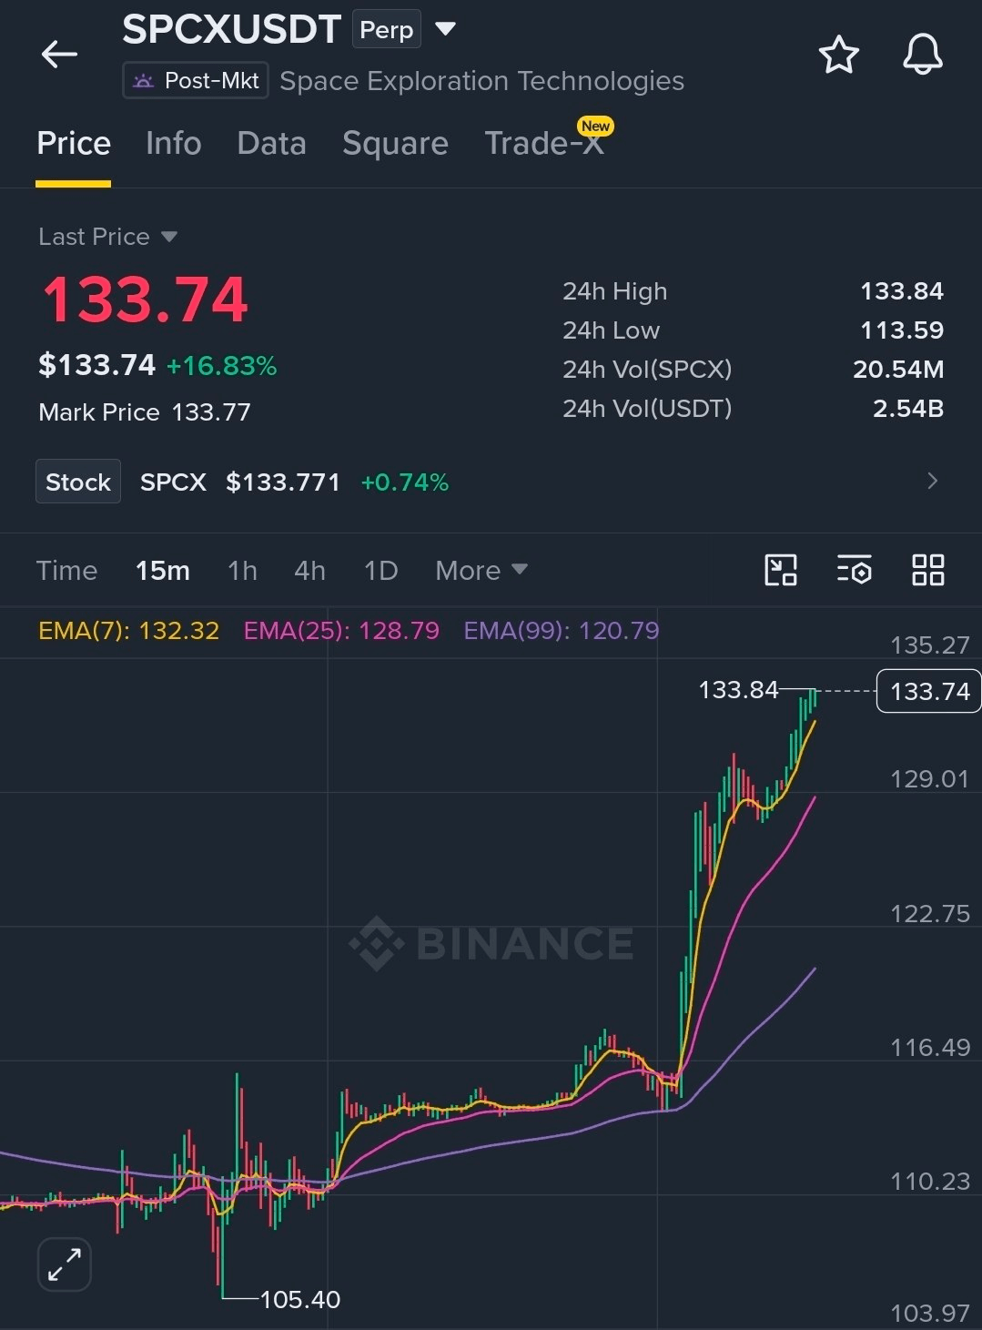Tap the 24h High value 133.84
Screen dimensions: 982x1330
click(x=901, y=291)
